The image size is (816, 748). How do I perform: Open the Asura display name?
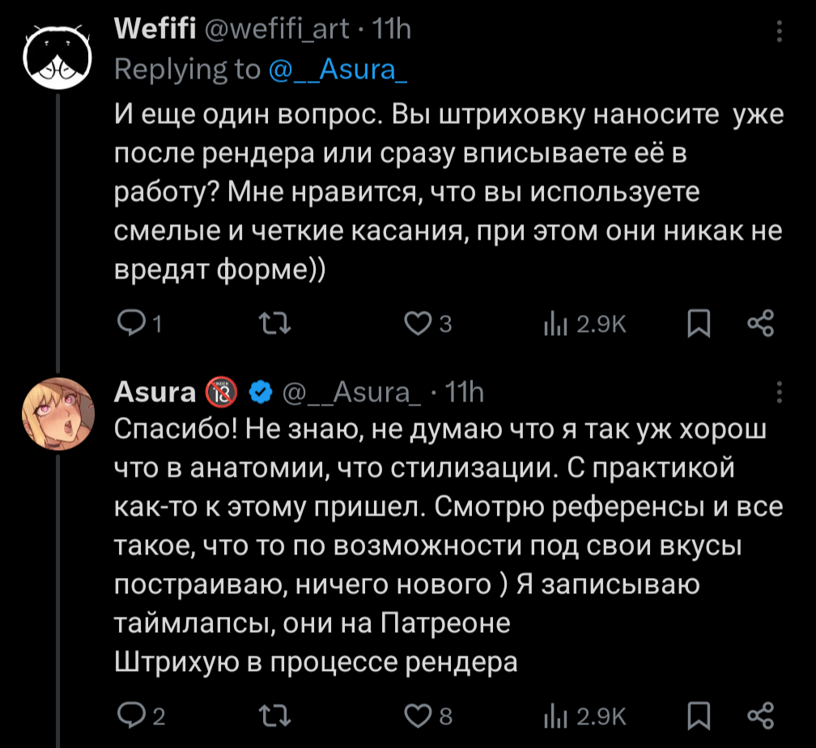tap(155, 393)
